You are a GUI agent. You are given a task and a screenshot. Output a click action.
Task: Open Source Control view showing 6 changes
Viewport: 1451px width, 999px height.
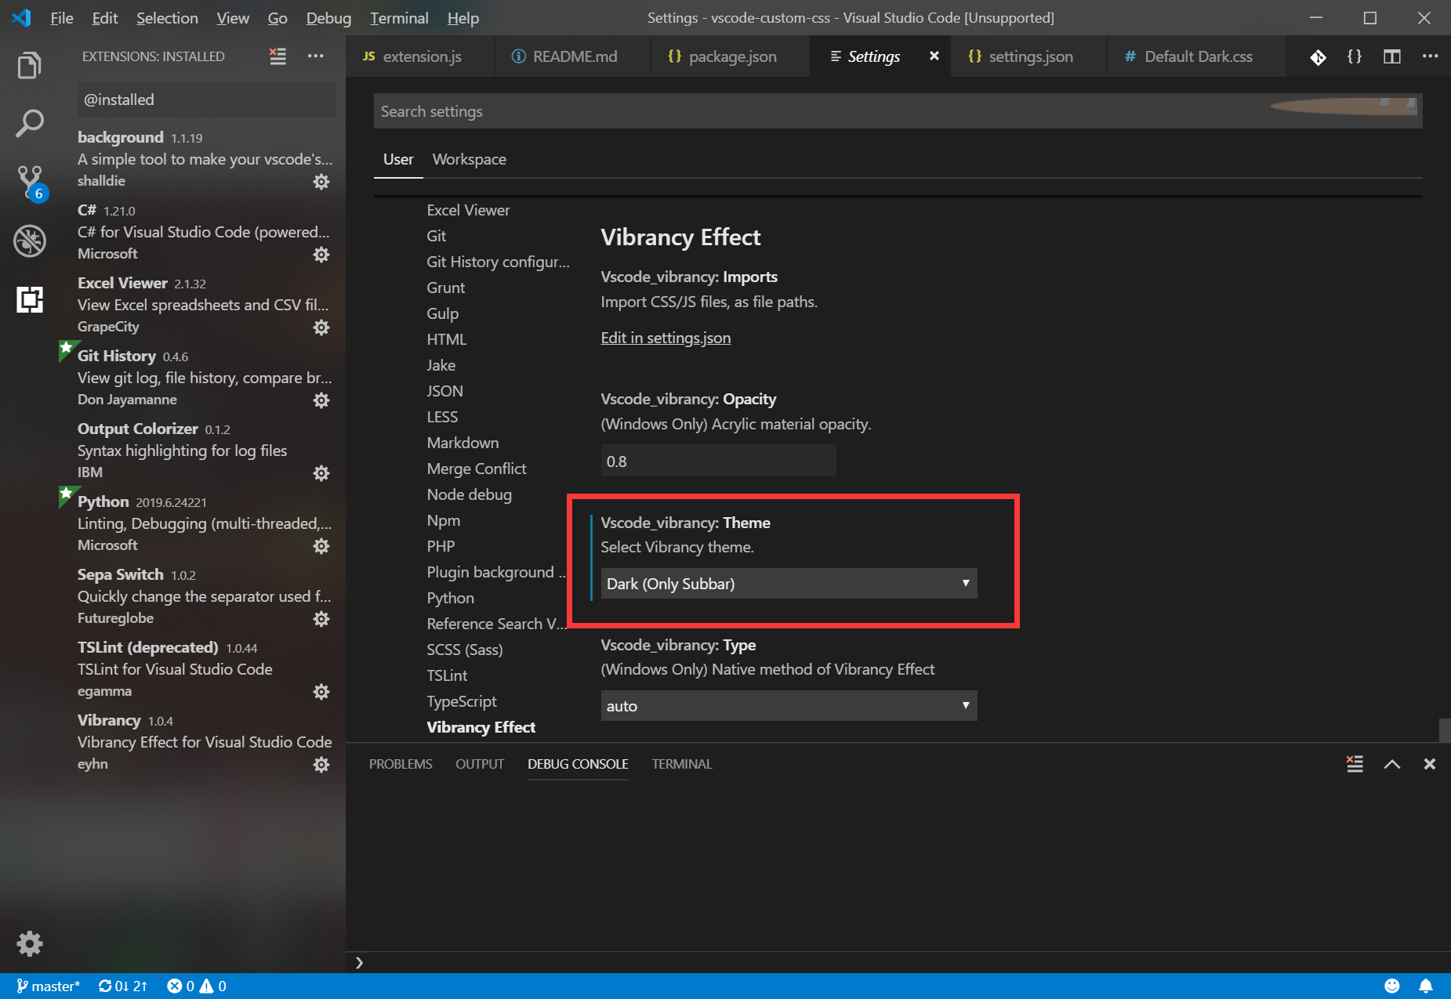[29, 181]
